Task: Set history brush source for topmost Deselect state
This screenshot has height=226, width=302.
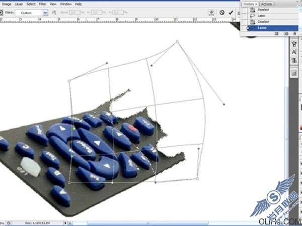Action: (244, 10)
